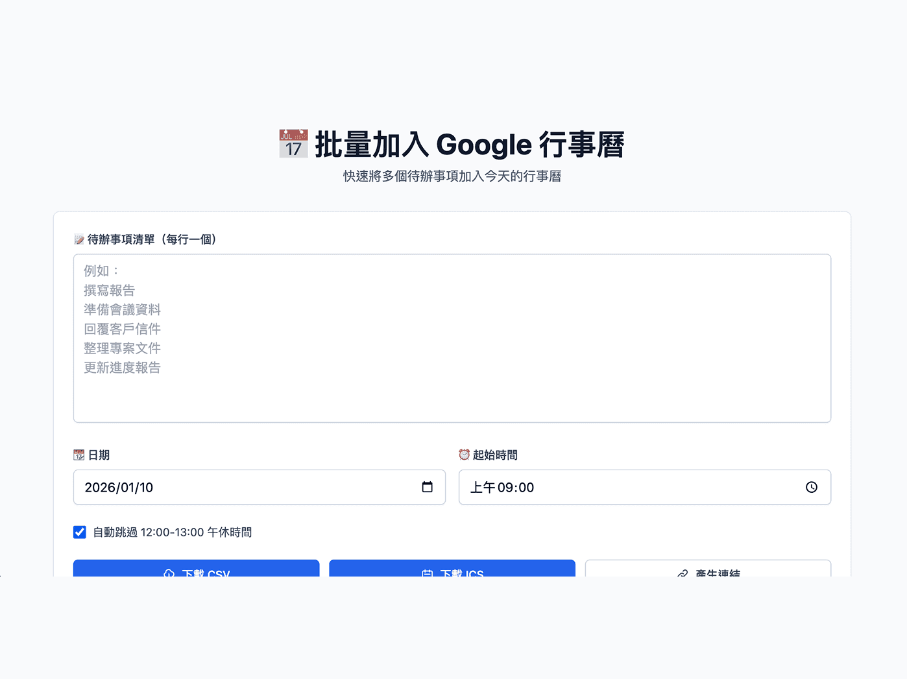Click the subtitle 快速將多個待辦事項加入今天的行事曆
907x679 pixels.
452,176
